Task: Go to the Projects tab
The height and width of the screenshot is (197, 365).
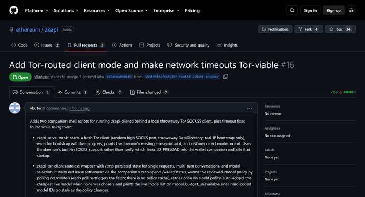Action: (x=150, y=45)
